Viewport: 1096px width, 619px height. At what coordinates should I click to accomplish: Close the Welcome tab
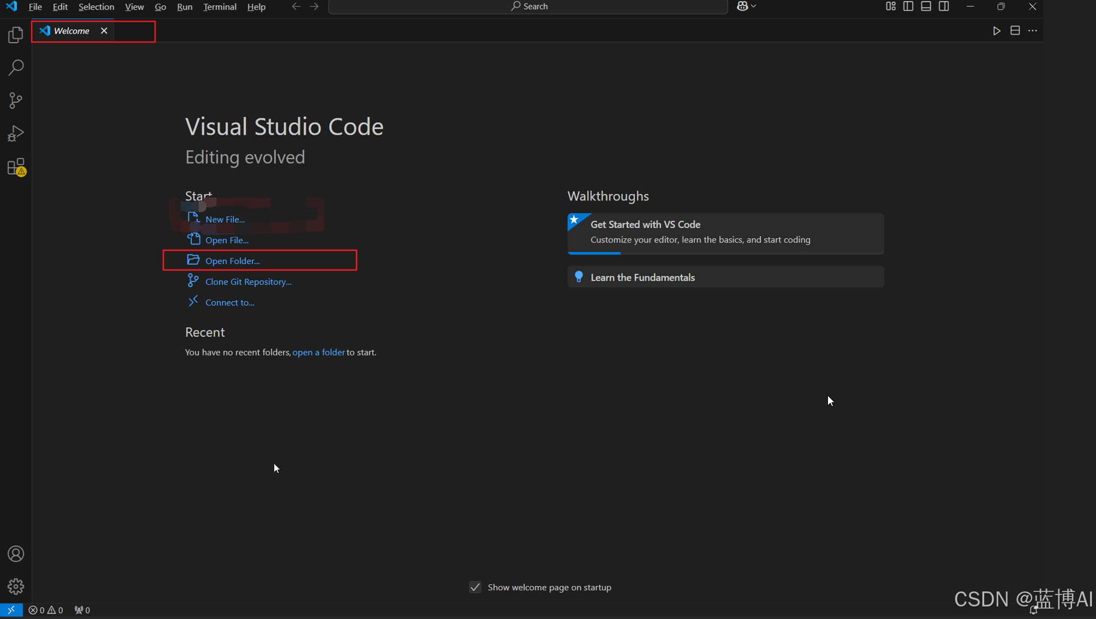(104, 31)
